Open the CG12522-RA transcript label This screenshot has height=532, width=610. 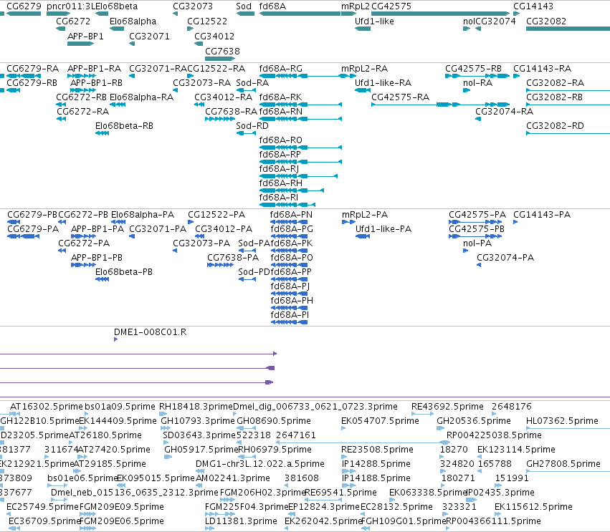(x=216, y=69)
